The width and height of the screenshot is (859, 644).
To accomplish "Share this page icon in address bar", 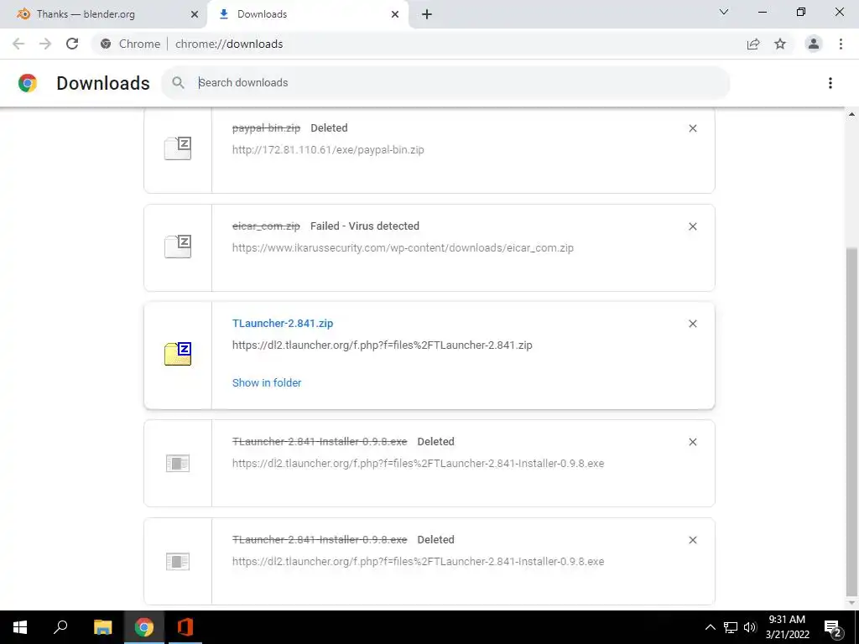I will tap(753, 44).
